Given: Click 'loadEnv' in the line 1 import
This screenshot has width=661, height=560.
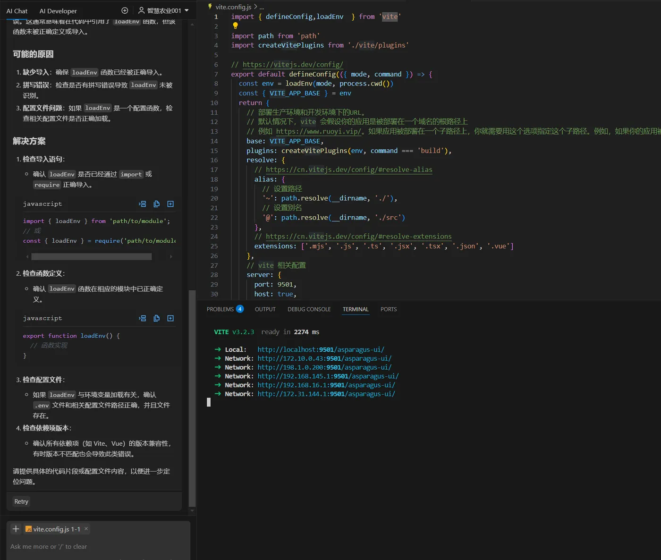Looking at the screenshot, I should pos(330,17).
